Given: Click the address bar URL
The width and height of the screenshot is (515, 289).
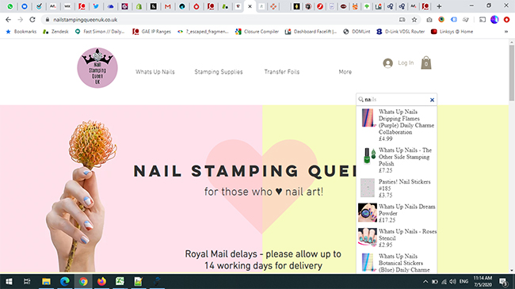Looking at the screenshot, I should click(x=86, y=20).
